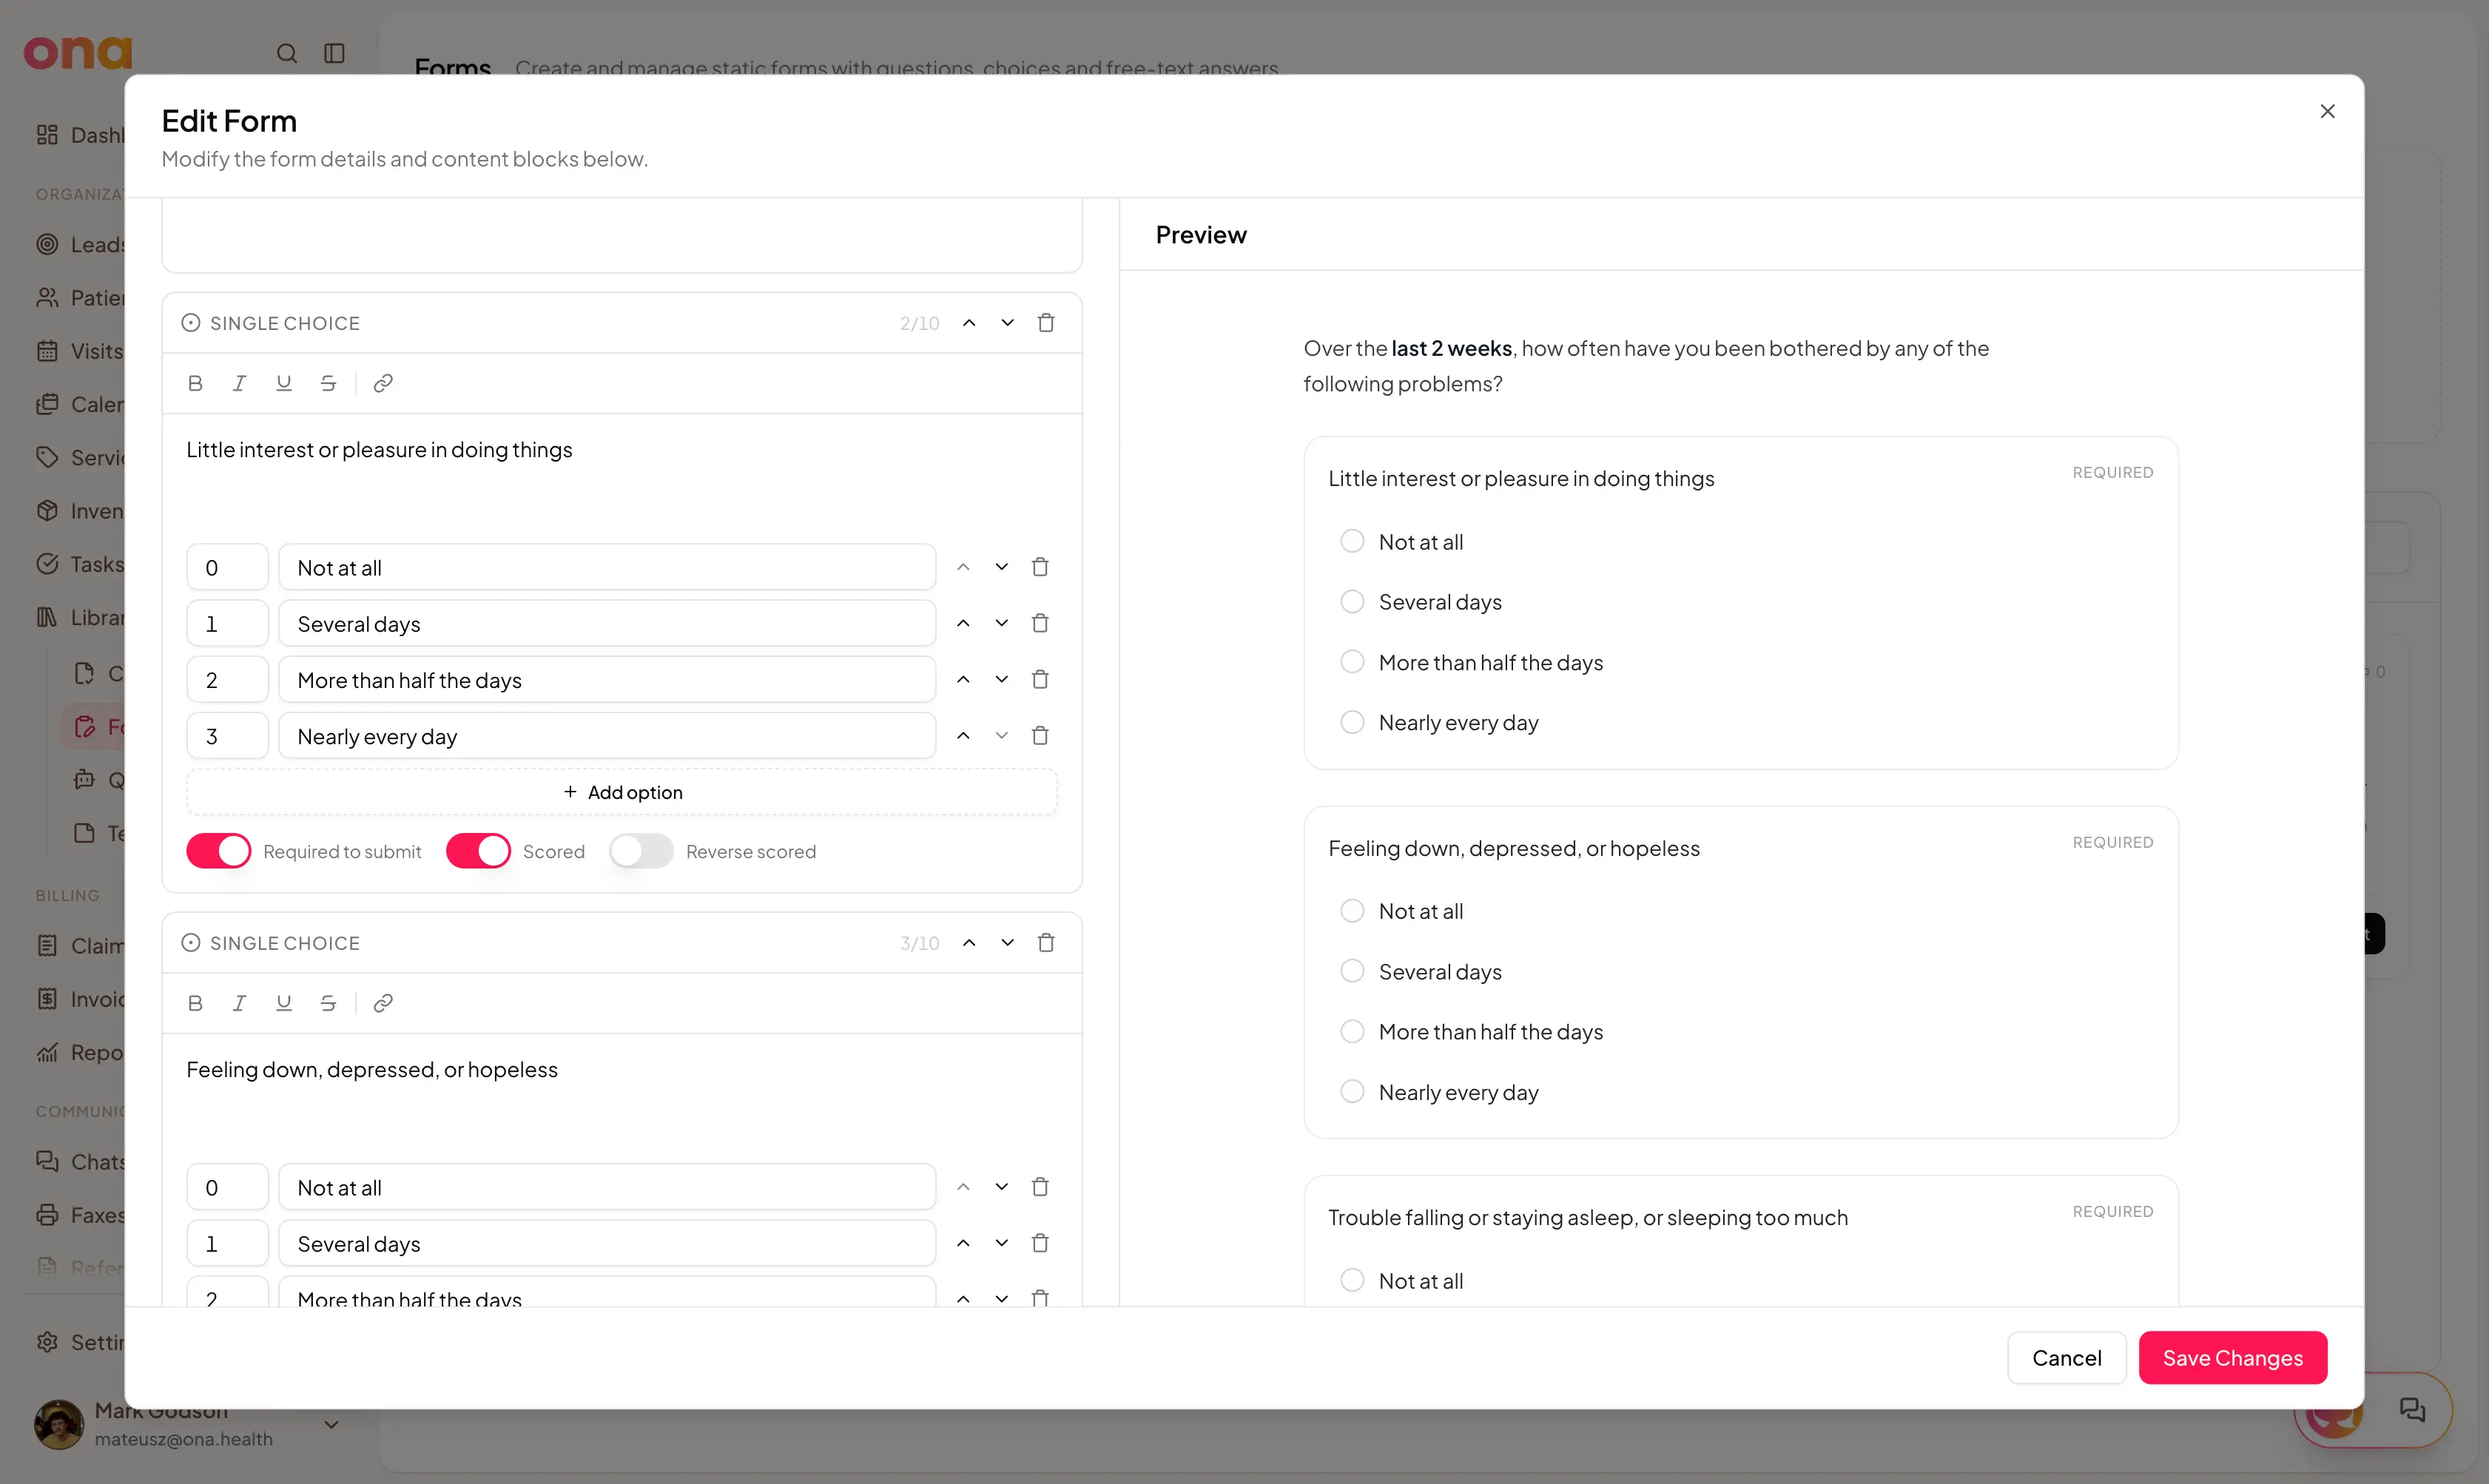Delete the 3/10 single choice block
This screenshot has height=1484, width=2489.
(x=1046, y=943)
